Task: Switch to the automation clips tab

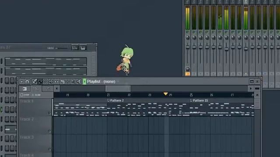Action: pos(36,89)
